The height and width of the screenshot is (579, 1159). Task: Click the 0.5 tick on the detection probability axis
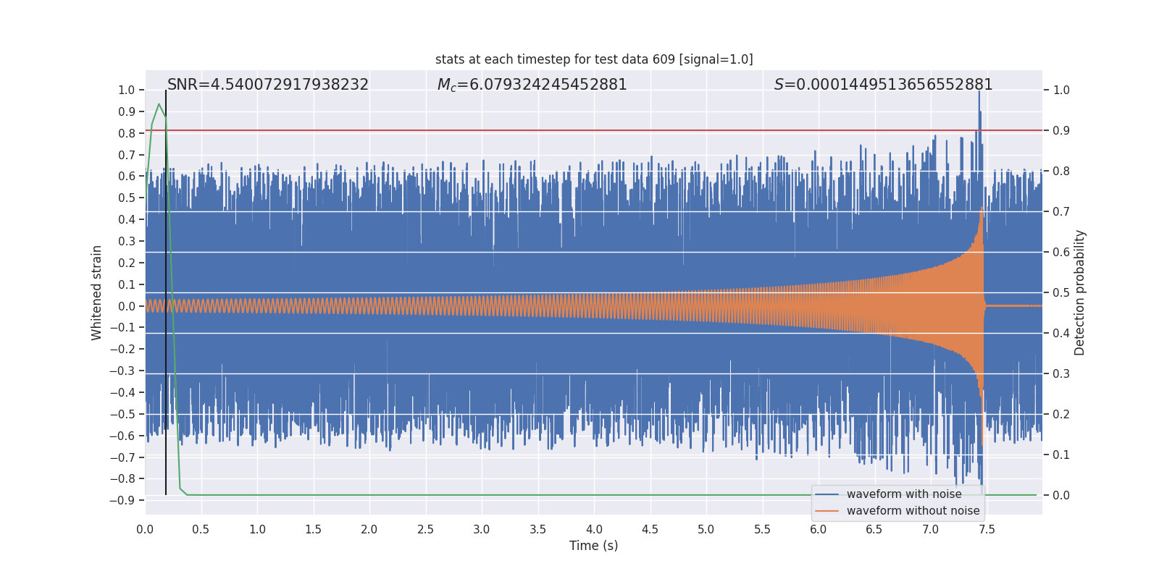pos(1061,293)
